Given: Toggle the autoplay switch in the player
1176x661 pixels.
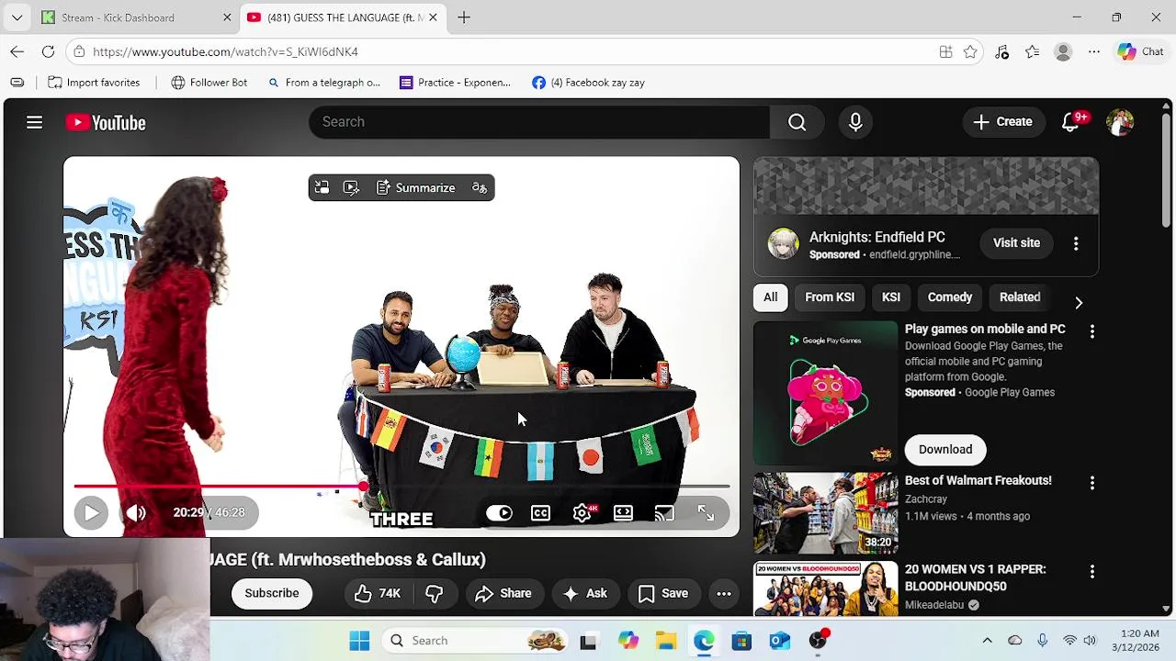Looking at the screenshot, I should pyautogui.click(x=499, y=512).
